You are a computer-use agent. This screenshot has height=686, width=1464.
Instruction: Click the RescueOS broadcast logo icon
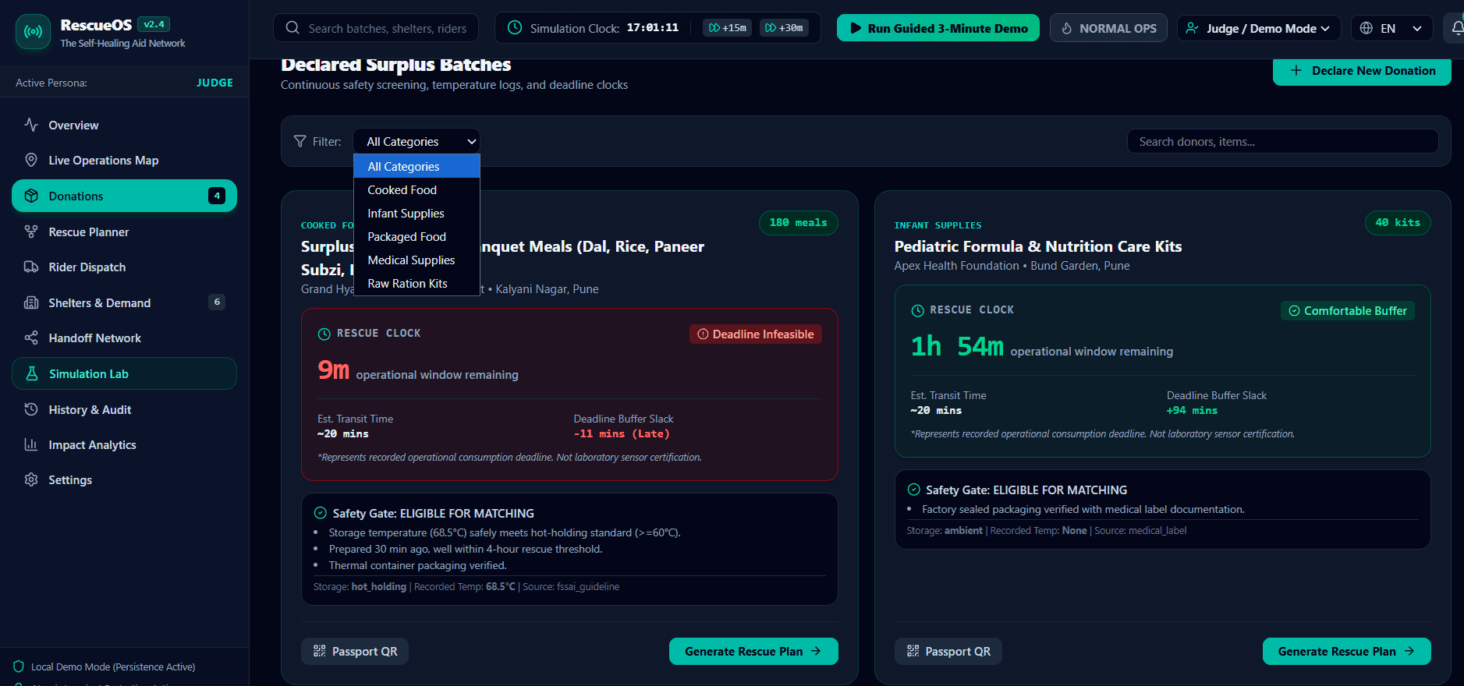pos(33,32)
